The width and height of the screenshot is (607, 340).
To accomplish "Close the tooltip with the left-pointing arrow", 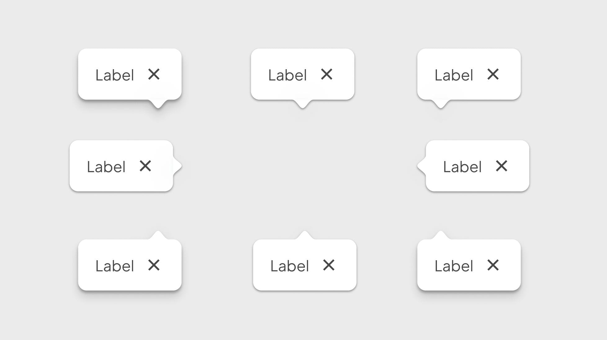I will coord(501,166).
